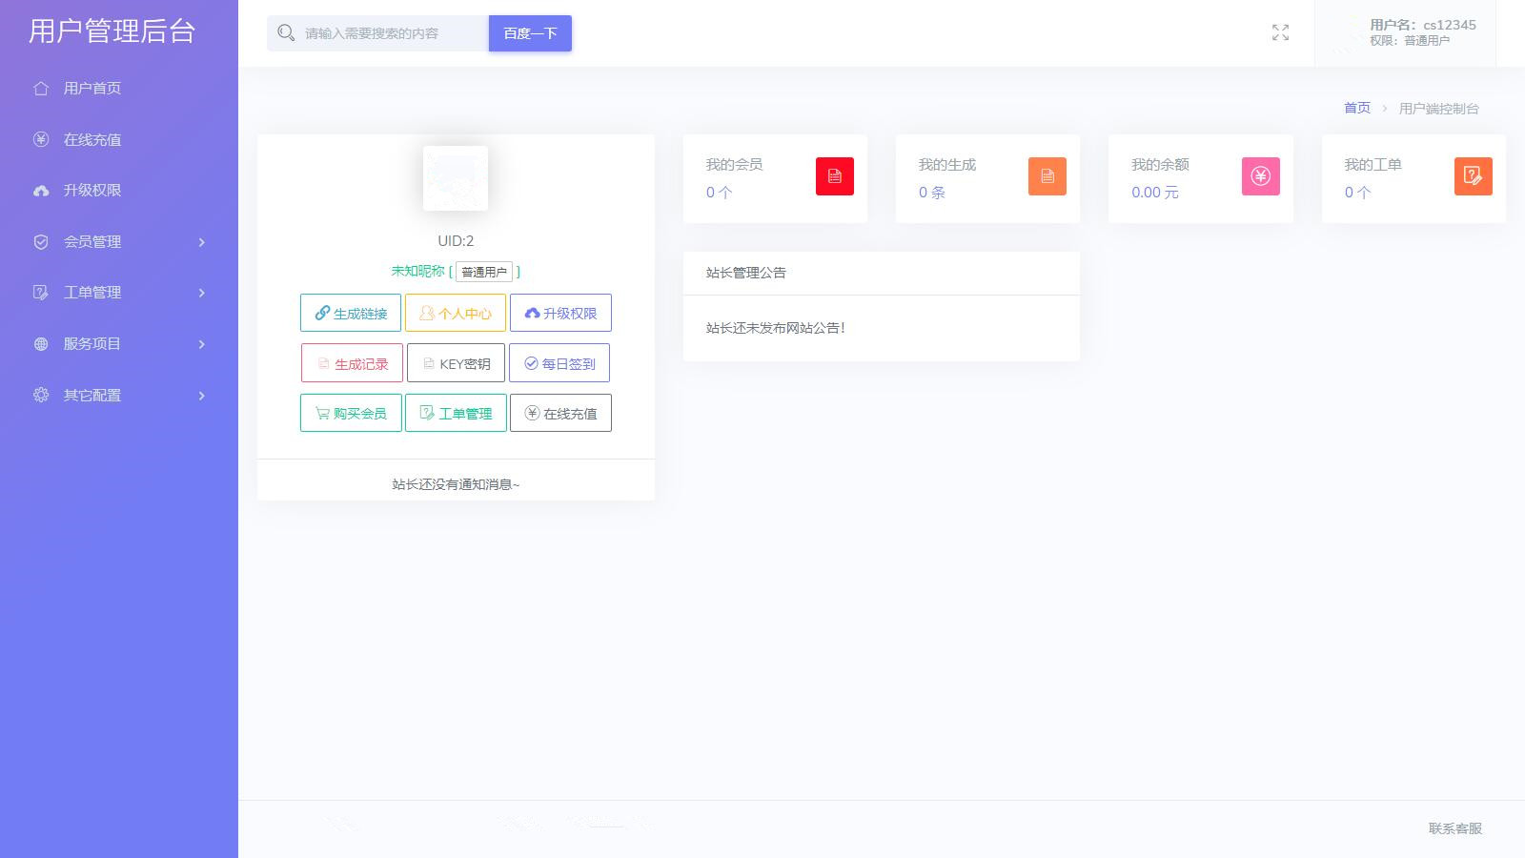Expand the 其它配置 sidebar submenu
Image resolution: width=1525 pixels, height=858 pixels.
point(119,396)
